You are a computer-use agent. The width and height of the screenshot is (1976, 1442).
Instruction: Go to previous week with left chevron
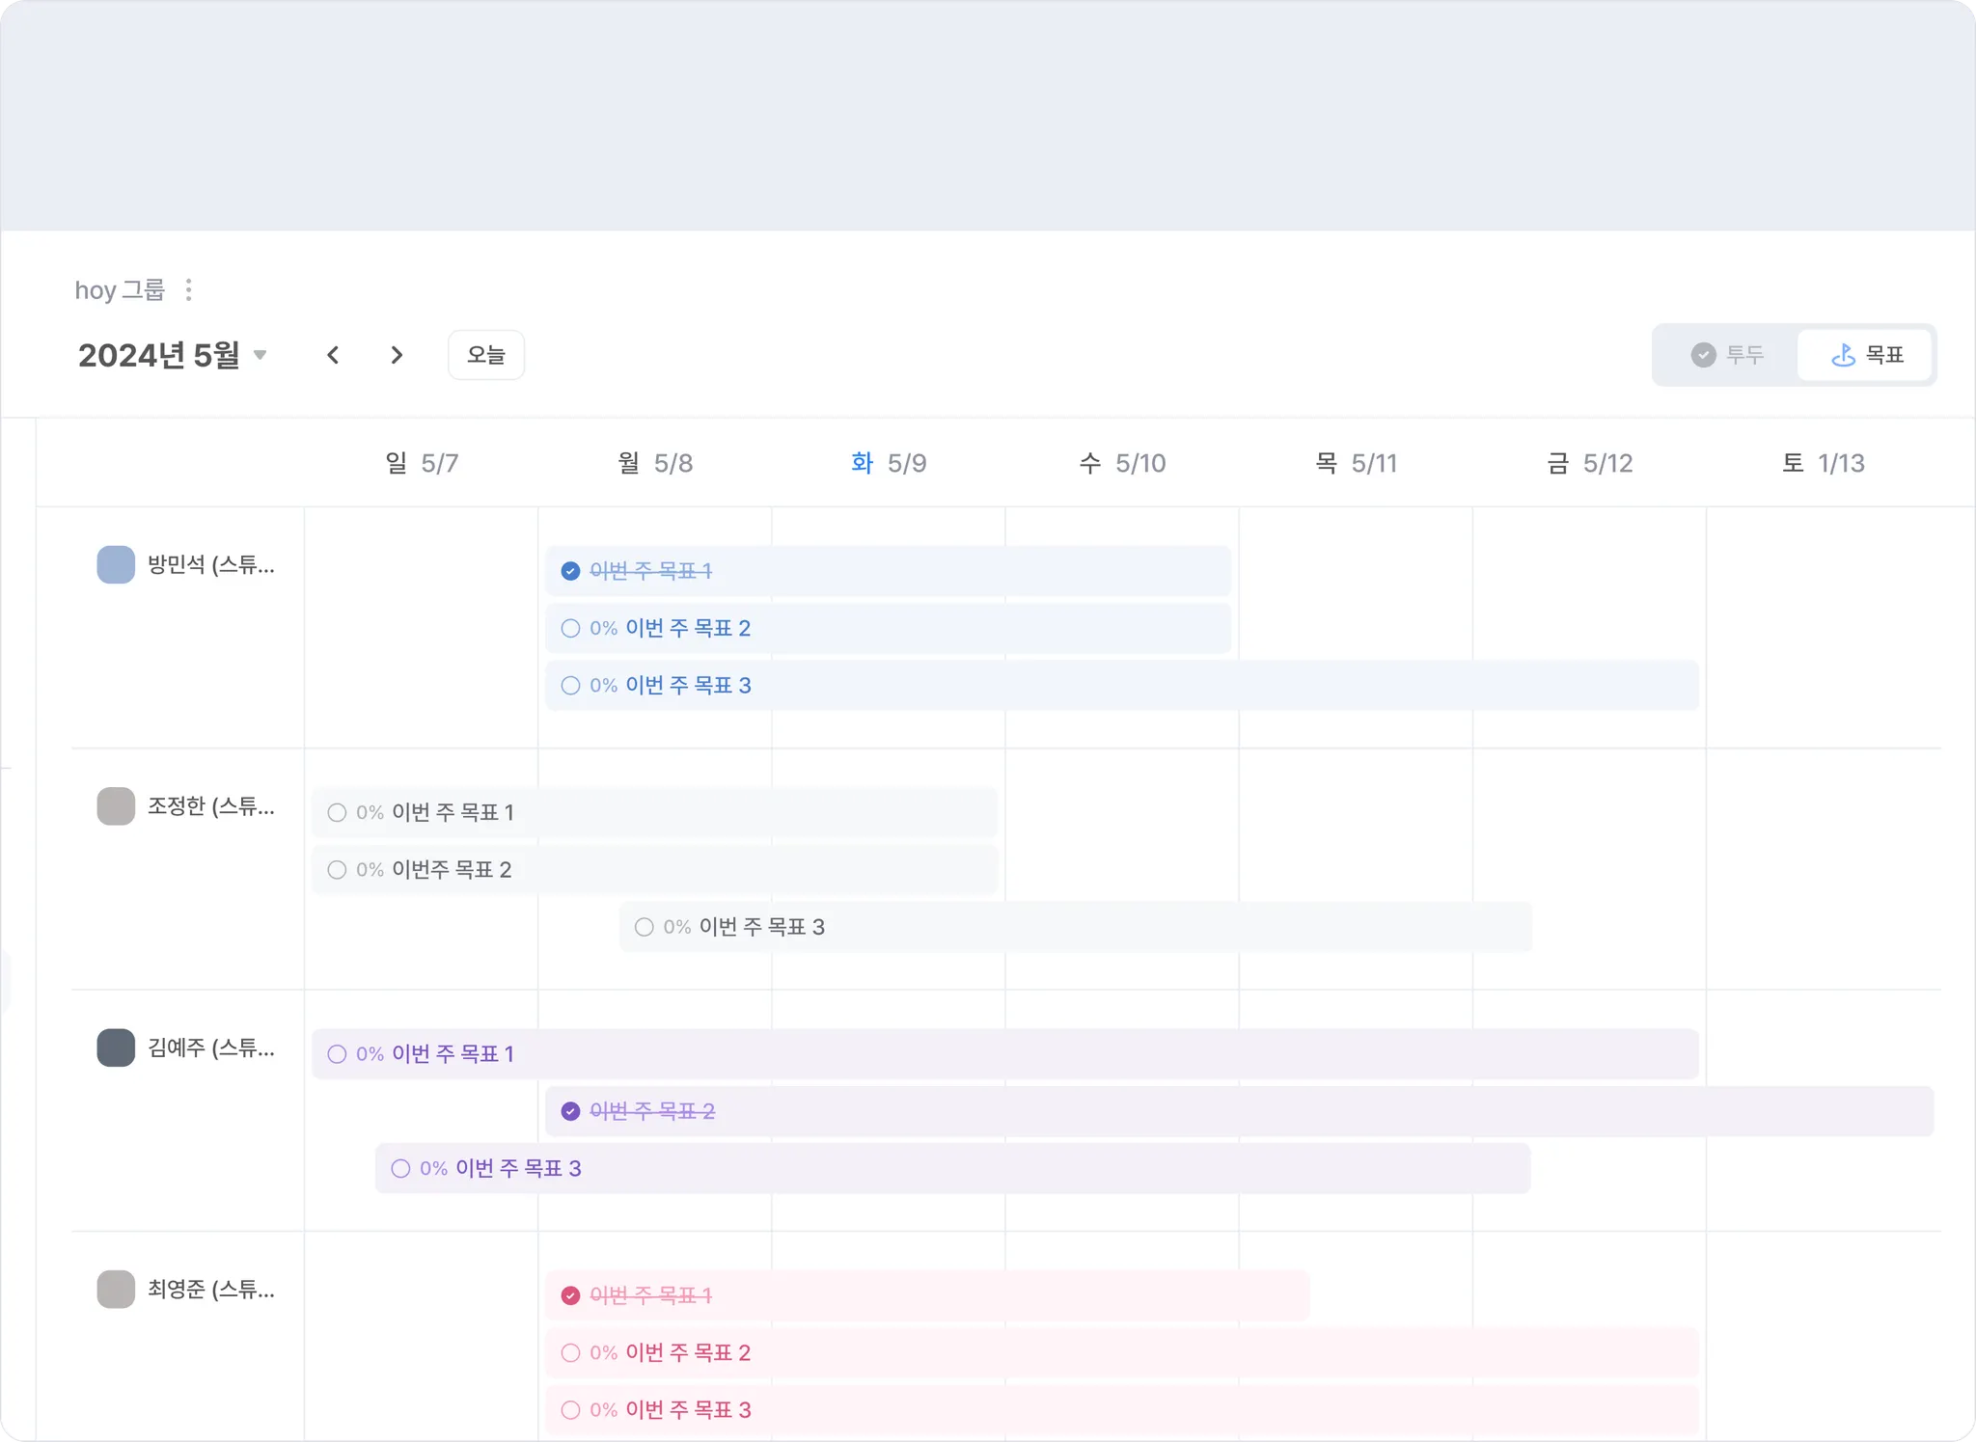pyautogui.click(x=333, y=355)
